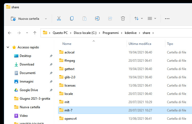Image resolution: width=192 pixels, height=124 pixels.
Task: Open Video in the sidebar
Action: coord(24,116)
